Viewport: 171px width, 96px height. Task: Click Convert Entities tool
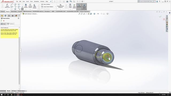tap(30, 6)
